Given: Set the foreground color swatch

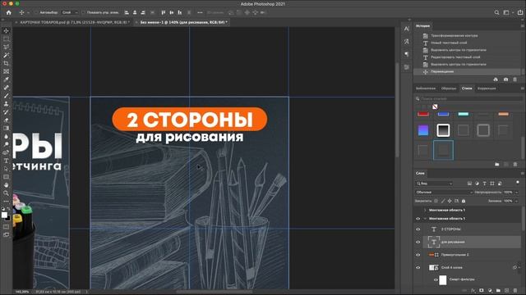Looking at the screenshot, I should [4, 215].
